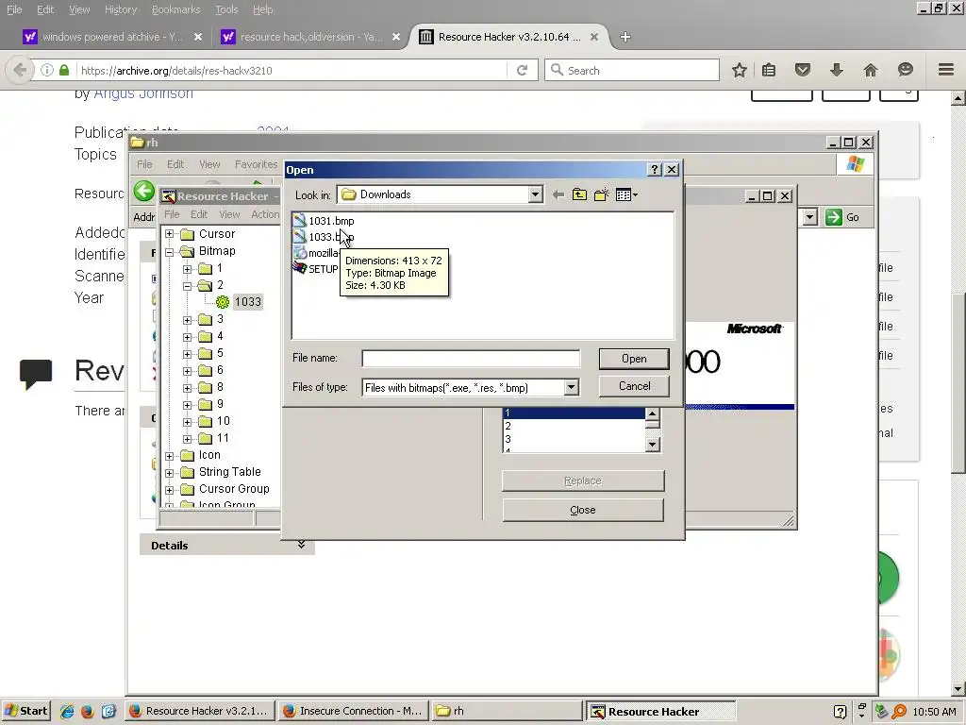
Task: Click the Start button
Action: (26, 711)
